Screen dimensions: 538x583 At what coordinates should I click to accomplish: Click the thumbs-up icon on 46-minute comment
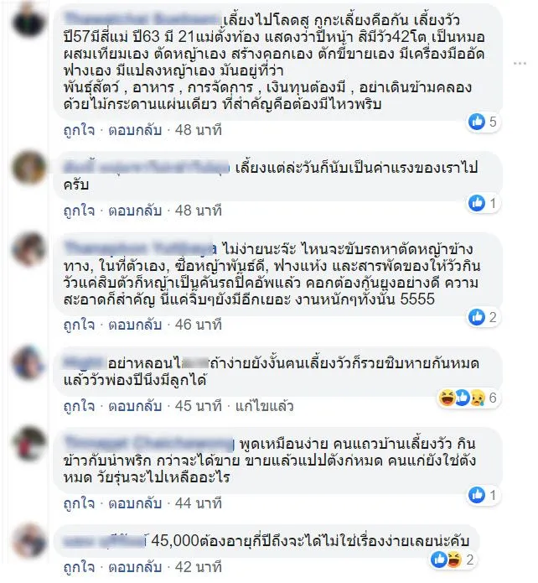pos(477,317)
